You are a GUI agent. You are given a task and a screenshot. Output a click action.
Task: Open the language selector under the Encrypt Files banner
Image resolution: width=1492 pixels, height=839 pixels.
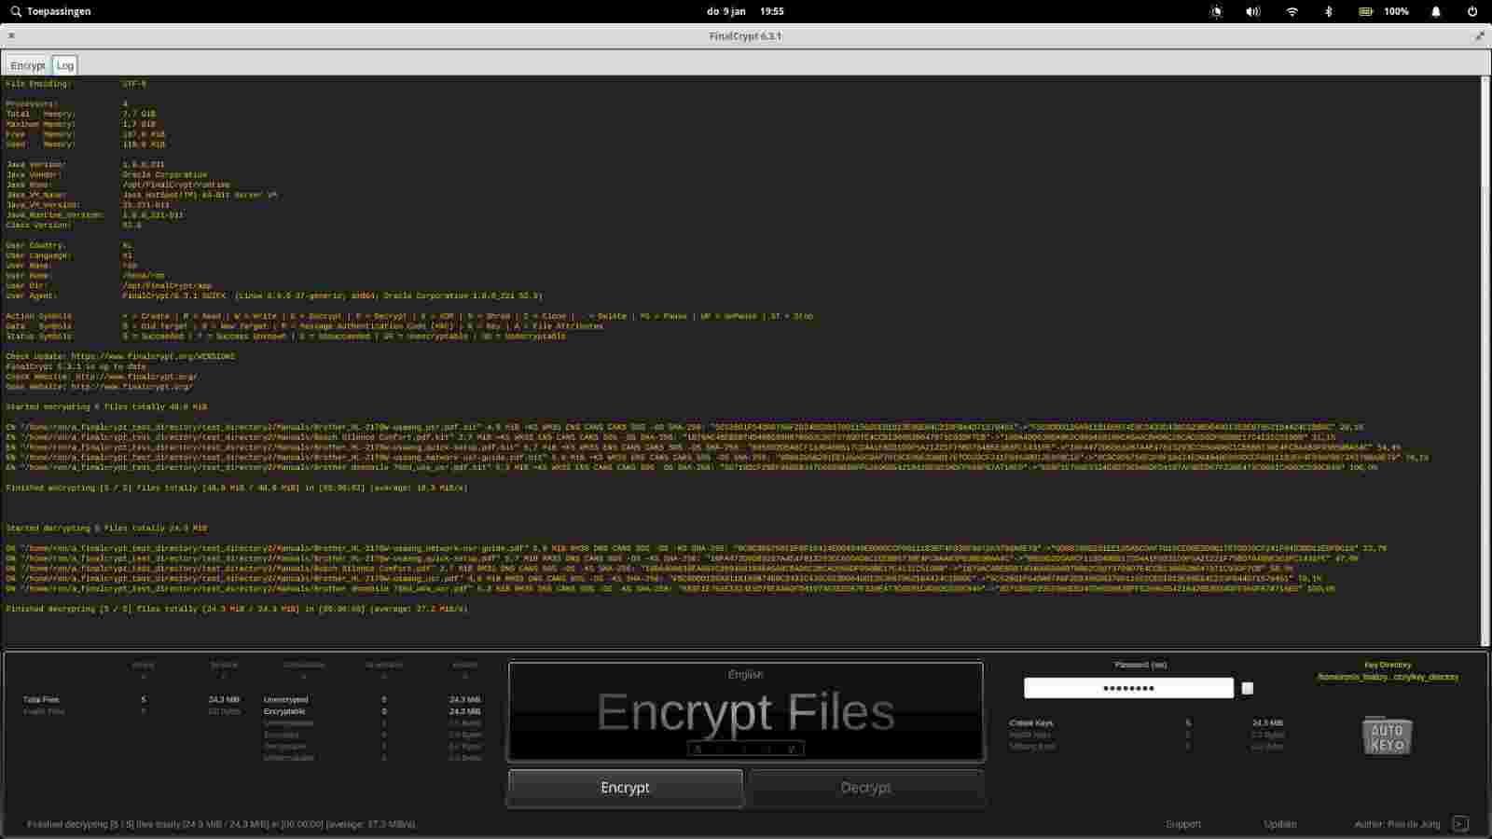click(x=745, y=674)
